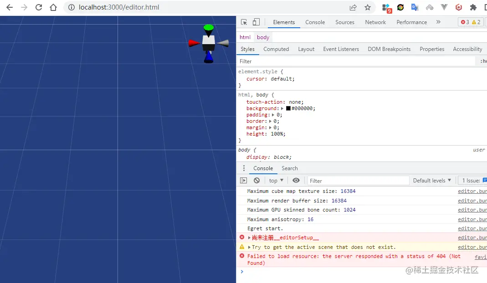Open the Network panel tab

[375, 22]
